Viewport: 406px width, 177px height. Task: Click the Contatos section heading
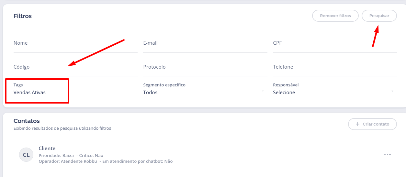(27, 121)
